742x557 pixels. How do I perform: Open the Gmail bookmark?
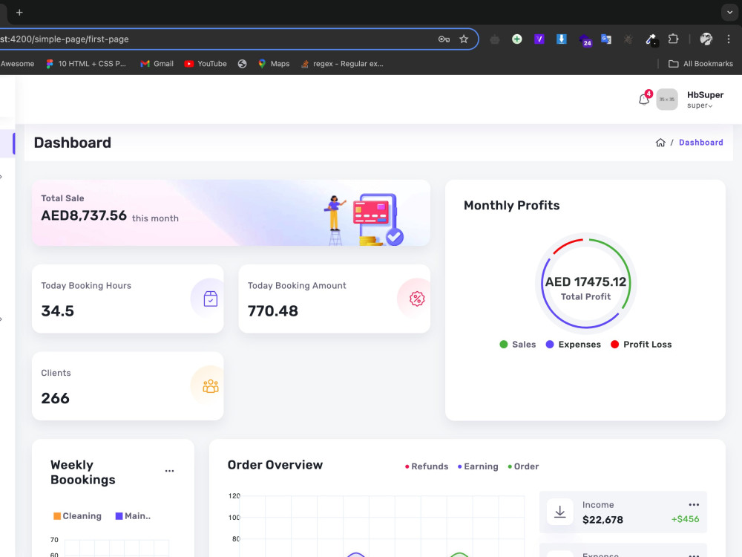[x=157, y=63]
